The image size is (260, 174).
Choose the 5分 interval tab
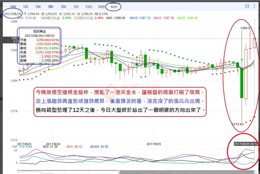[76, 6]
